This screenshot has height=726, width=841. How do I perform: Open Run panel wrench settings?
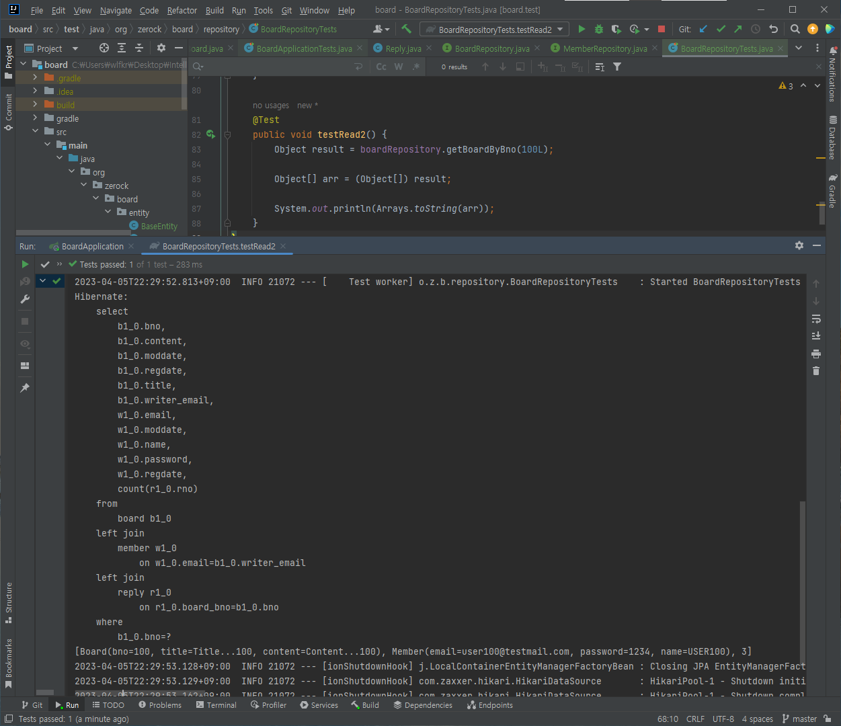pos(25,299)
